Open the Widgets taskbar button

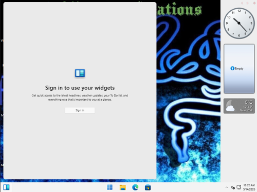click(x=6, y=187)
